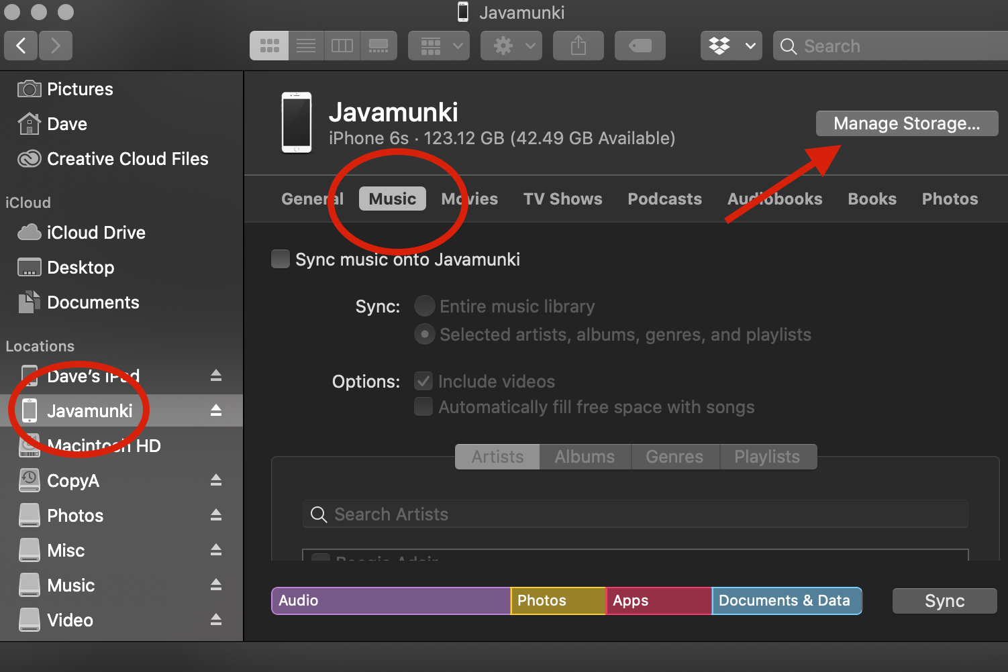Switch to the Podcasts tab
Viewport: 1008px width, 672px height.
[x=665, y=199]
